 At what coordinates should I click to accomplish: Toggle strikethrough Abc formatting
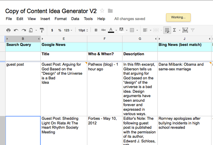coord(103,30)
